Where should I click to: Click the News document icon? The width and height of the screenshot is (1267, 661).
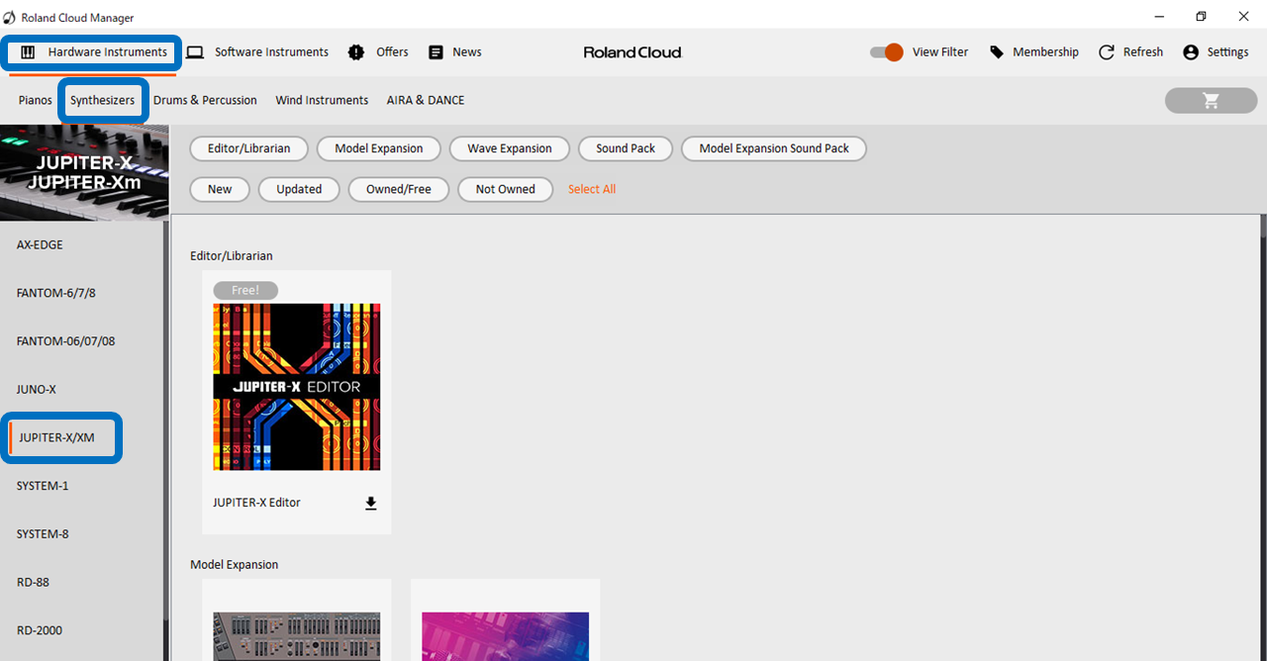[436, 52]
